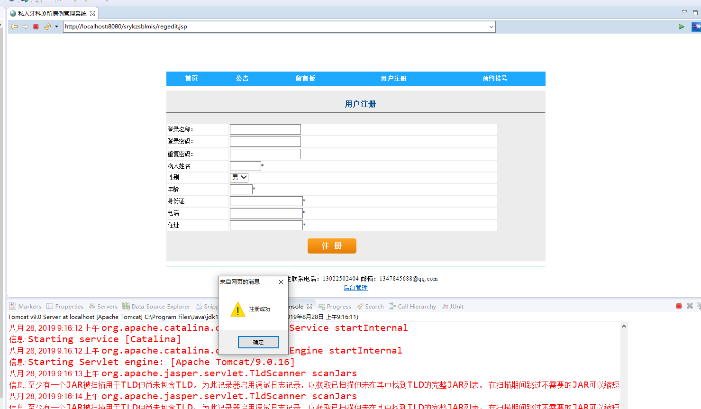
Task: Click the browser Forward navigation arrow
Action: tap(25, 27)
